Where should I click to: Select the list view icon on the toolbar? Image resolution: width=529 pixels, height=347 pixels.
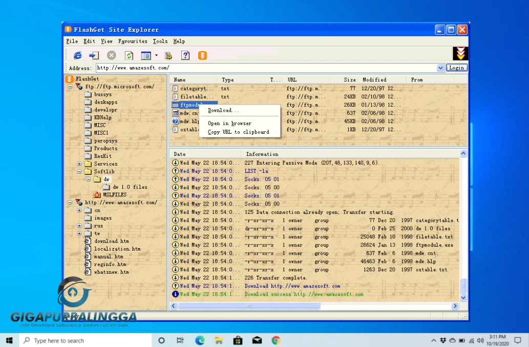146,55
